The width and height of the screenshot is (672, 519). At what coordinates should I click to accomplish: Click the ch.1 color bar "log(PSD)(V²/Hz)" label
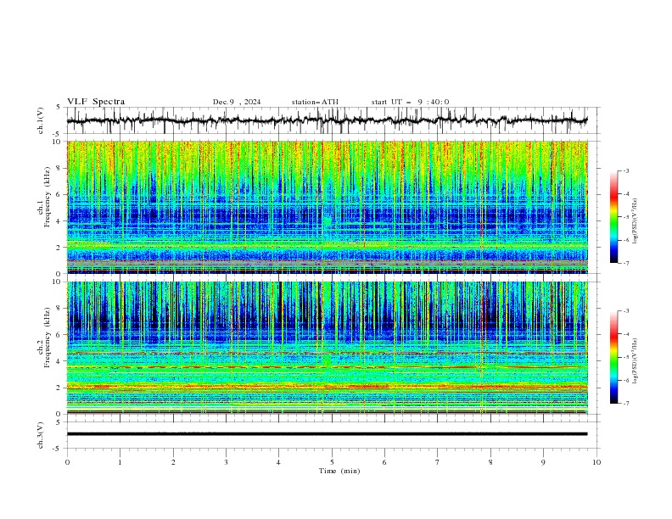click(636, 221)
